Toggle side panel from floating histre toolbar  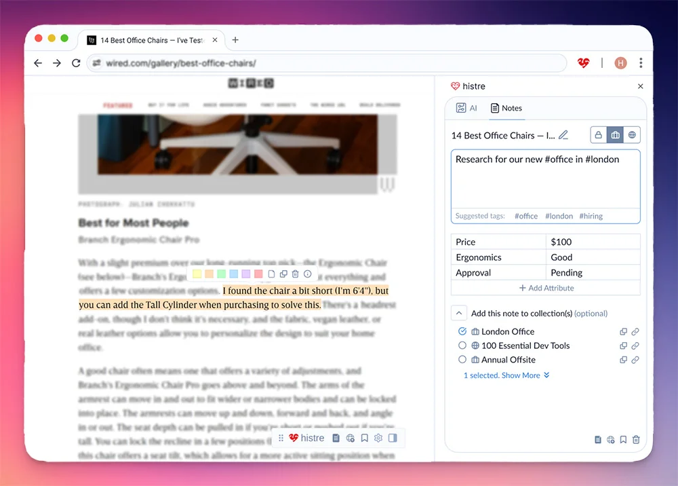[x=393, y=438]
